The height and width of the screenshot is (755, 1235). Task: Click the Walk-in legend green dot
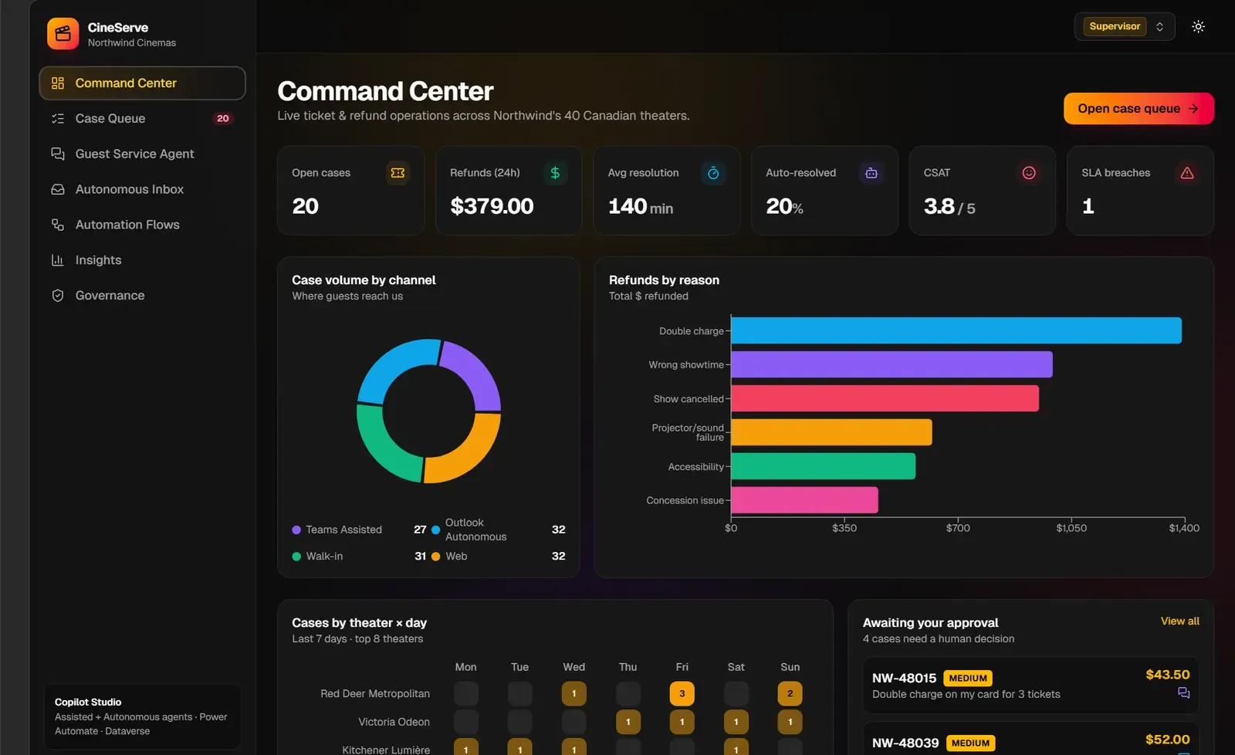(296, 557)
